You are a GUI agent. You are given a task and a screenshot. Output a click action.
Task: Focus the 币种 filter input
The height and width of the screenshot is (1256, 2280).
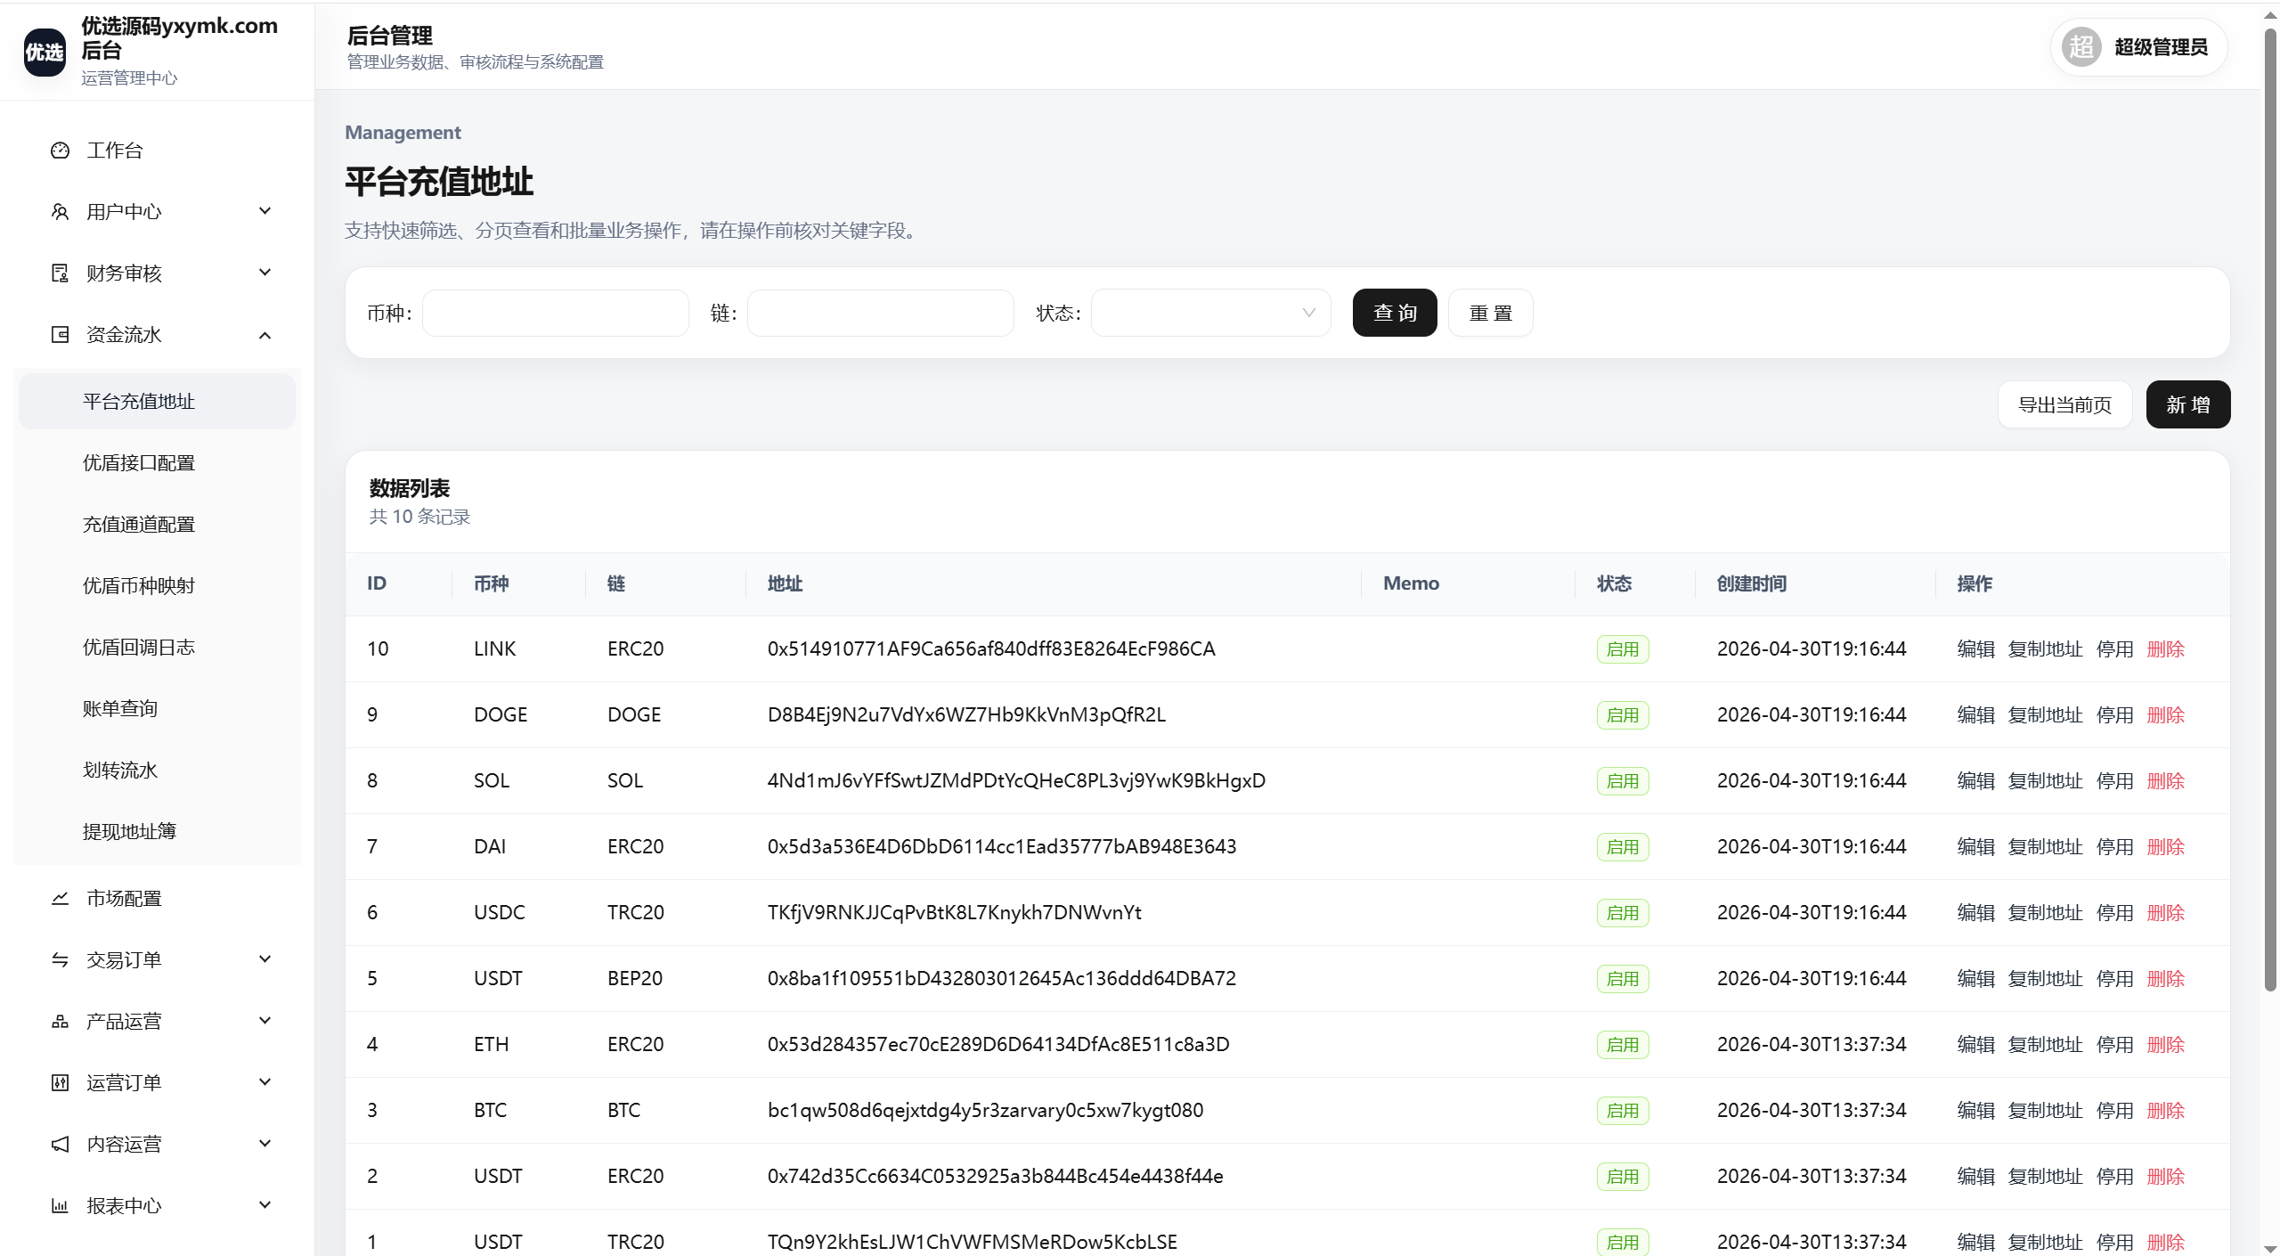click(556, 313)
